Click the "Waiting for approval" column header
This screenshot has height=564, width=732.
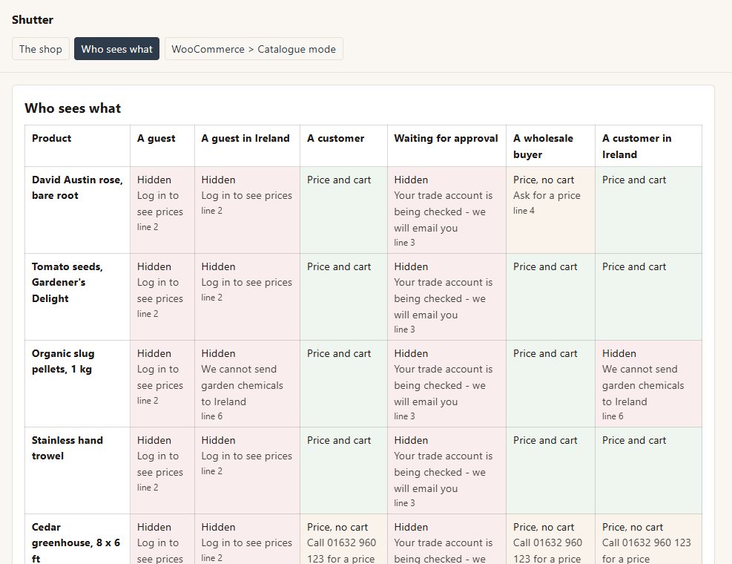tap(446, 145)
